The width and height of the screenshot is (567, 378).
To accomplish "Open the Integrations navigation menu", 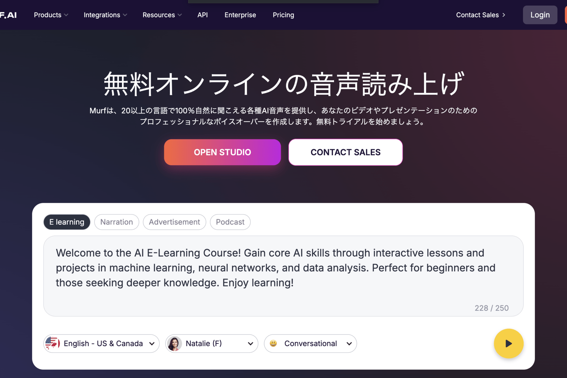I will point(105,15).
